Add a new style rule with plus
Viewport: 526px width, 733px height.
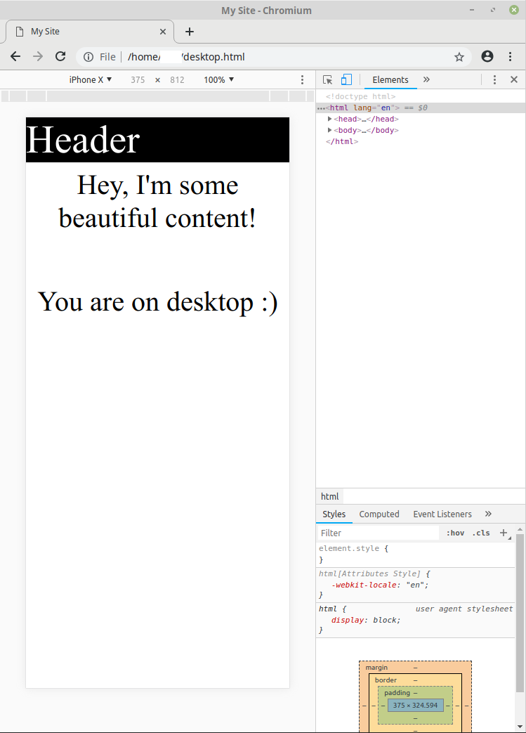click(x=504, y=533)
